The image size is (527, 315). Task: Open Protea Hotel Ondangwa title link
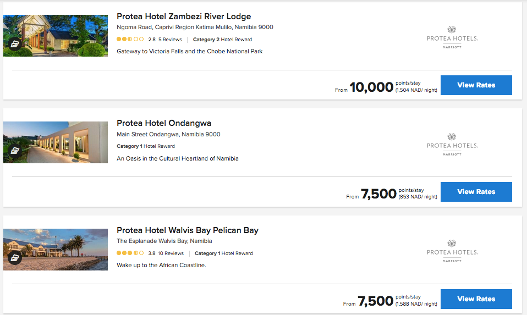(164, 123)
